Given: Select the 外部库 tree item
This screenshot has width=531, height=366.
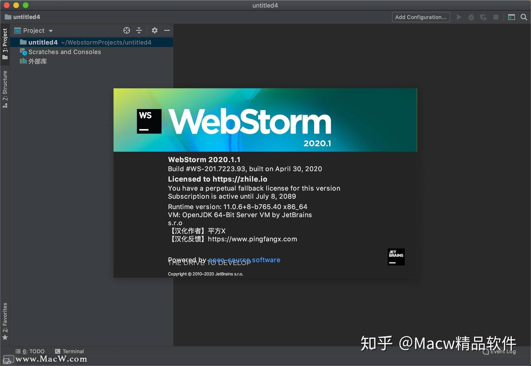Looking at the screenshot, I should [x=38, y=61].
